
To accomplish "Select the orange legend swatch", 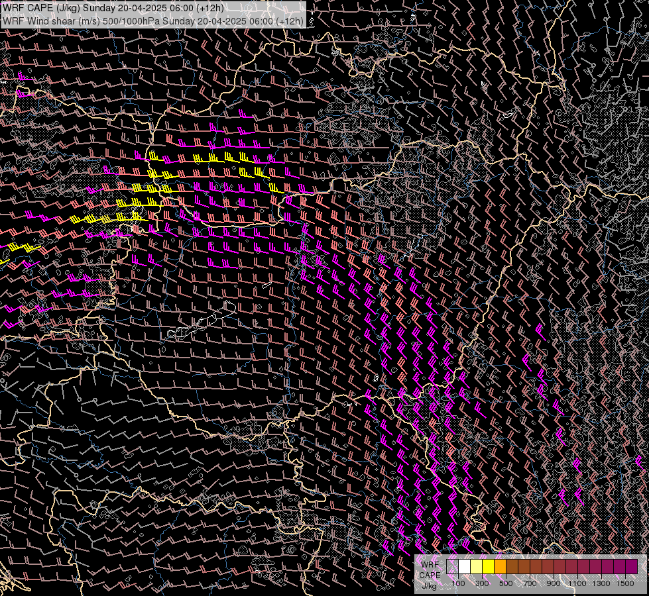I will [500, 566].
